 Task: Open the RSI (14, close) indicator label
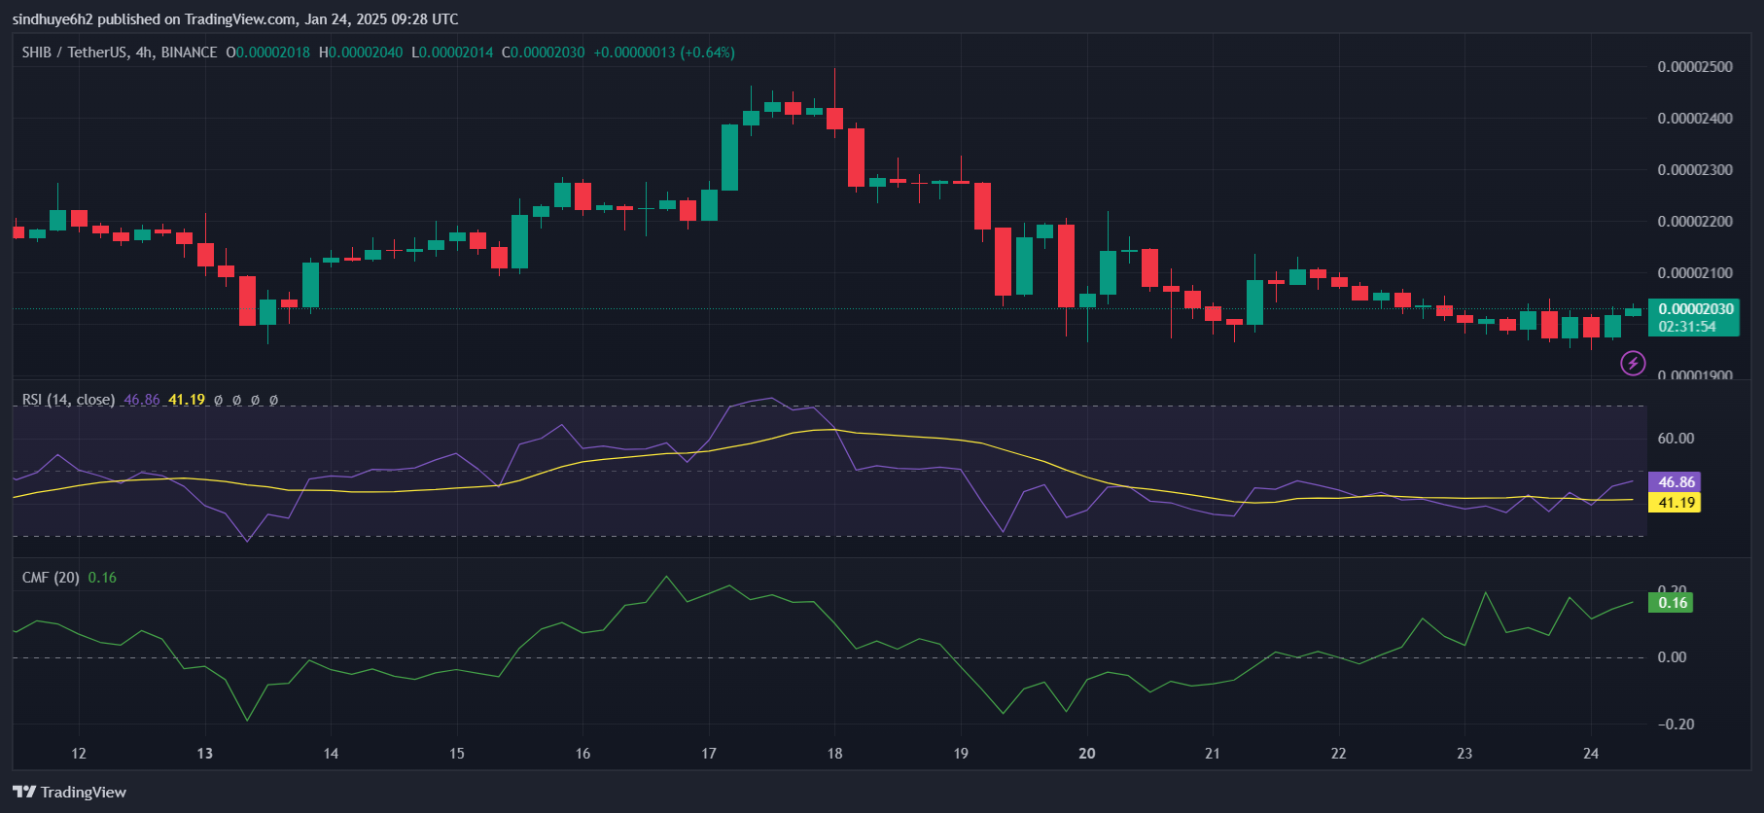pyautogui.click(x=68, y=400)
